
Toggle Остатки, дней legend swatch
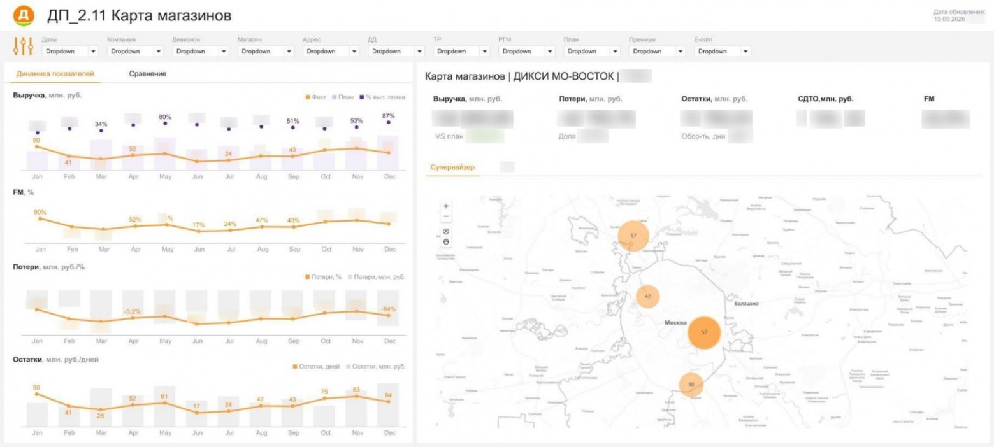pyautogui.click(x=295, y=367)
